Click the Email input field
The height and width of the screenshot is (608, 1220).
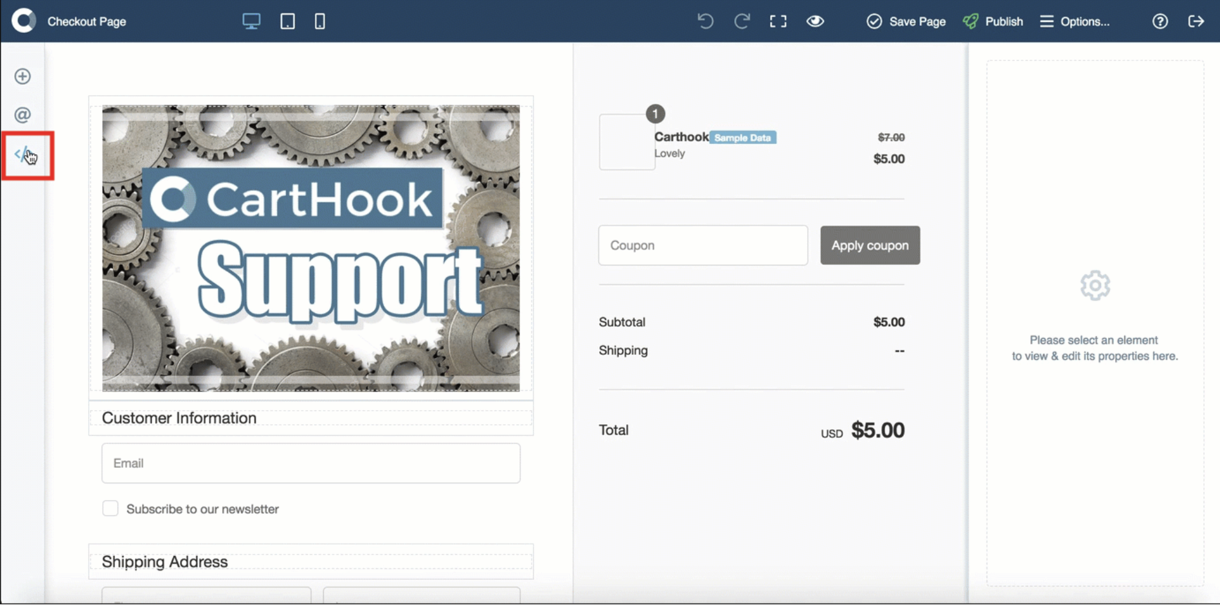pyautogui.click(x=311, y=463)
